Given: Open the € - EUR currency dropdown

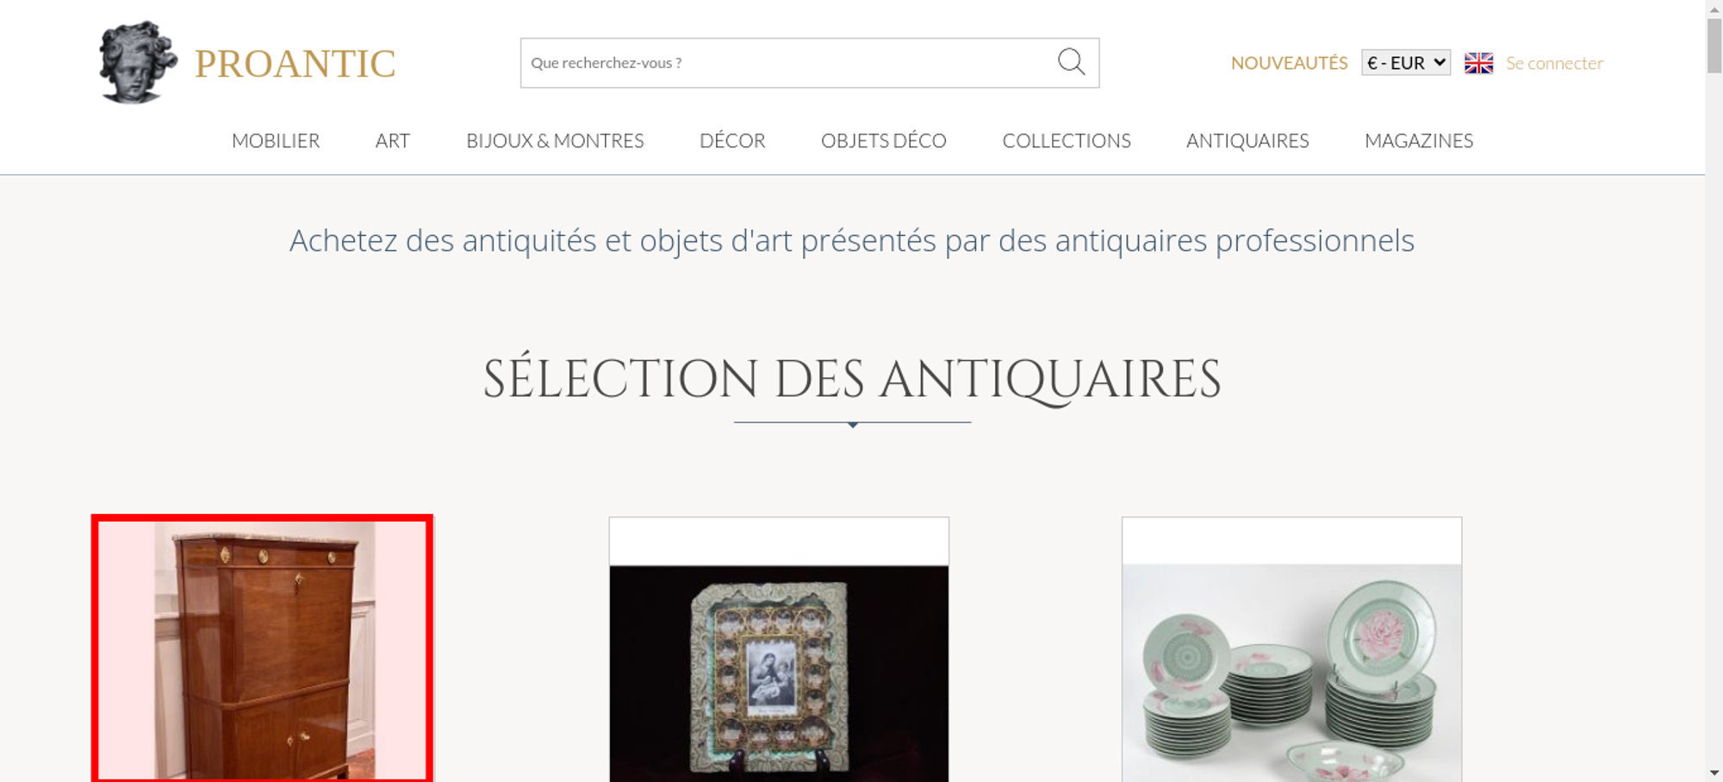Looking at the screenshot, I should tap(1405, 63).
